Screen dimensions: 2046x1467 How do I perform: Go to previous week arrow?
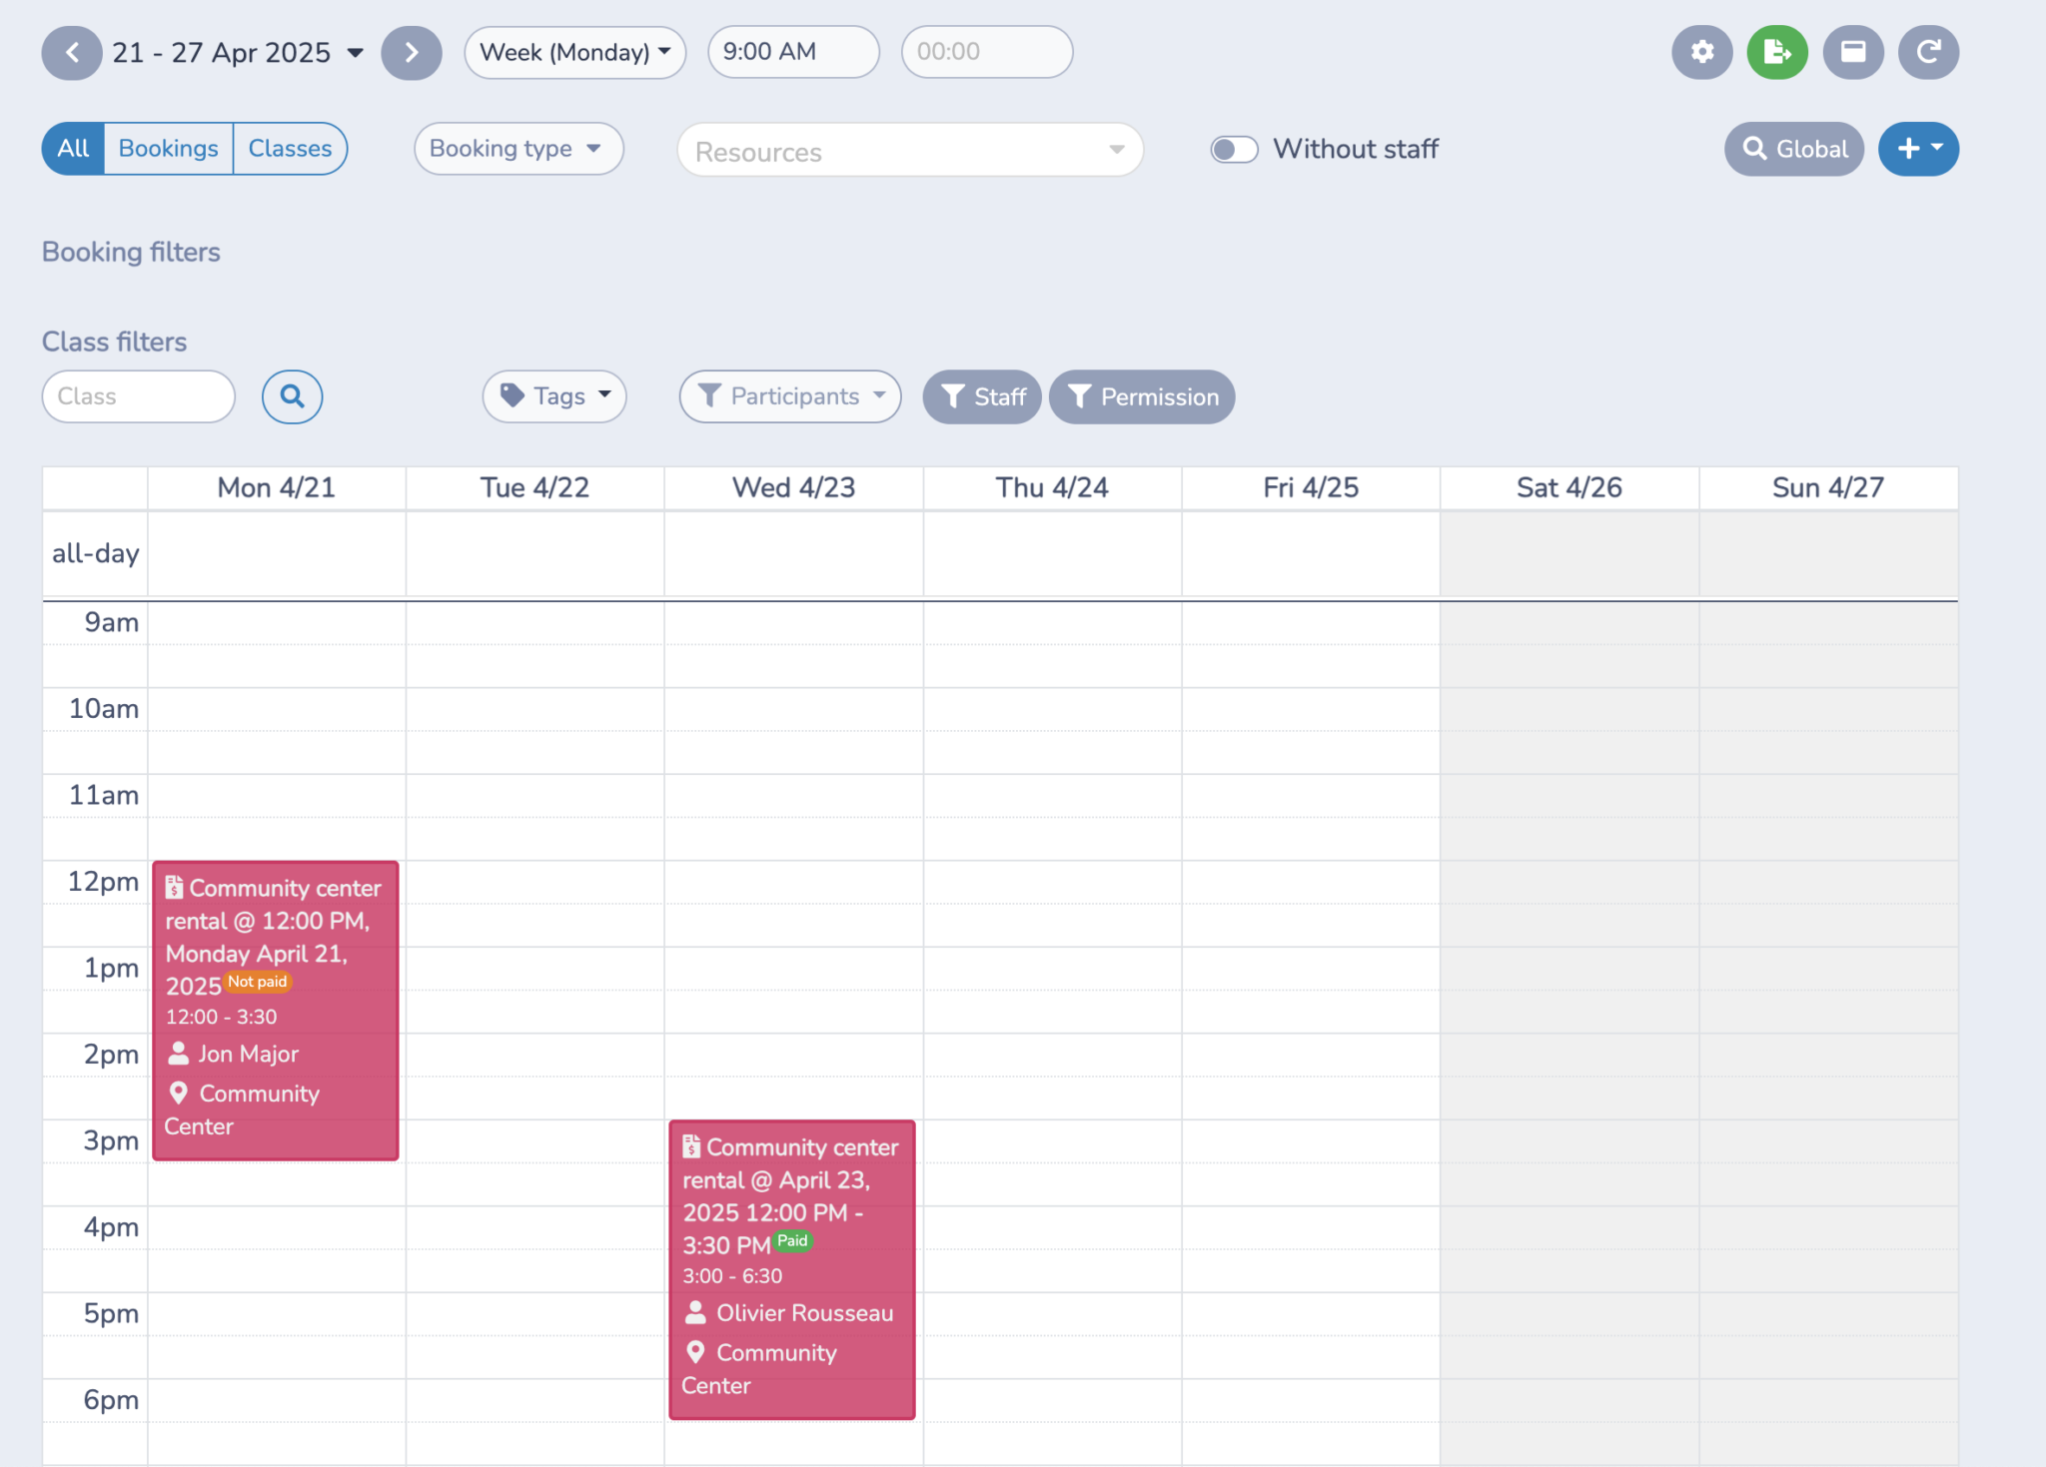point(72,53)
